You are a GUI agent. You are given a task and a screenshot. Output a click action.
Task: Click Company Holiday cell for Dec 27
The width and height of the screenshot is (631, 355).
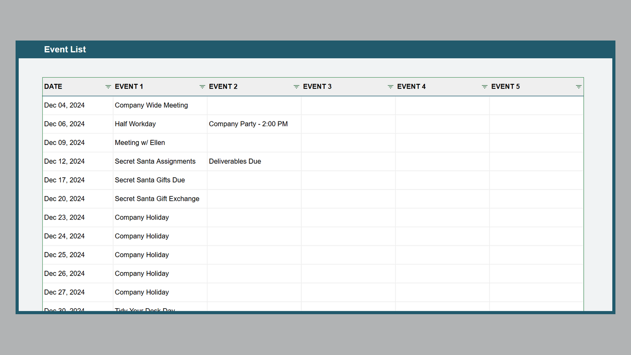[142, 293]
